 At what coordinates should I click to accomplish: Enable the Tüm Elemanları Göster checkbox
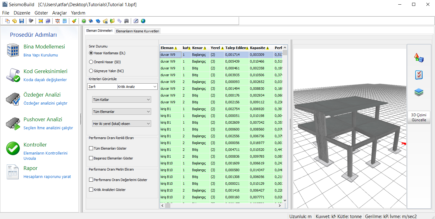(x=91, y=148)
